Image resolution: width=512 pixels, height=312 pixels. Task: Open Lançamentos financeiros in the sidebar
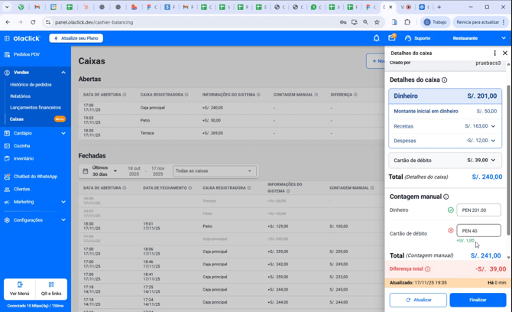(x=35, y=108)
